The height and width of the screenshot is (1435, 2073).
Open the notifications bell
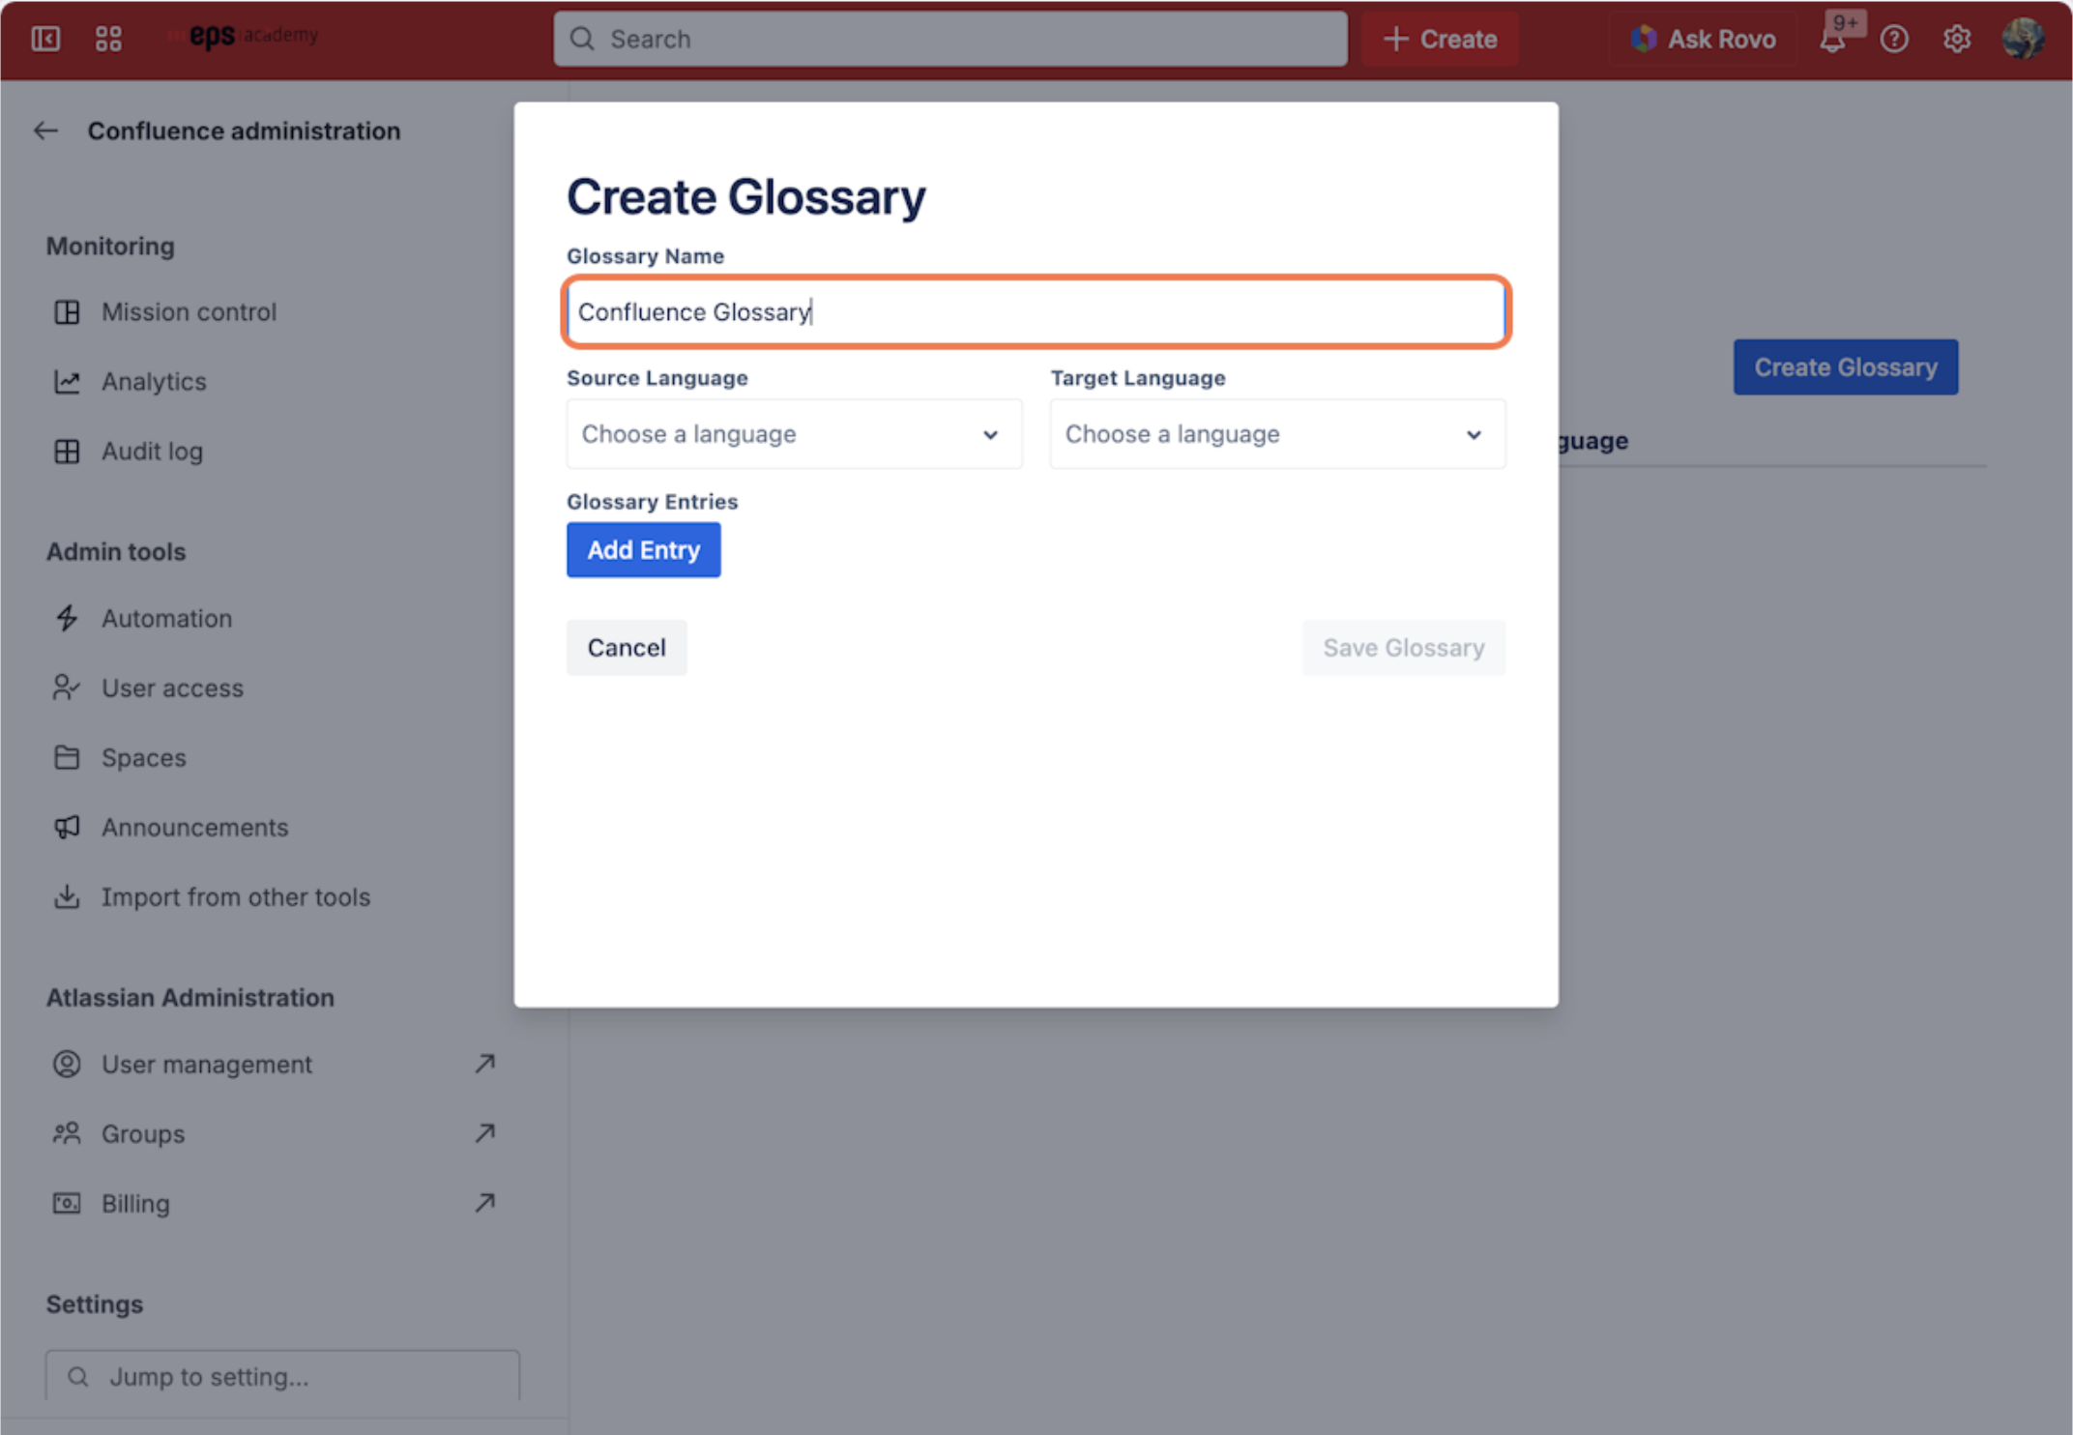1832,40
